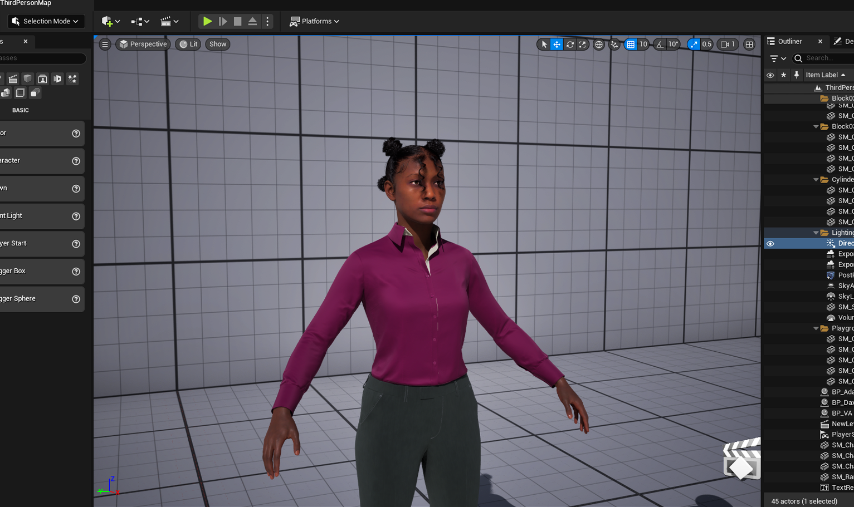
Task: Select the Scale tool in the viewport toolbar
Action: click(583, 45)
